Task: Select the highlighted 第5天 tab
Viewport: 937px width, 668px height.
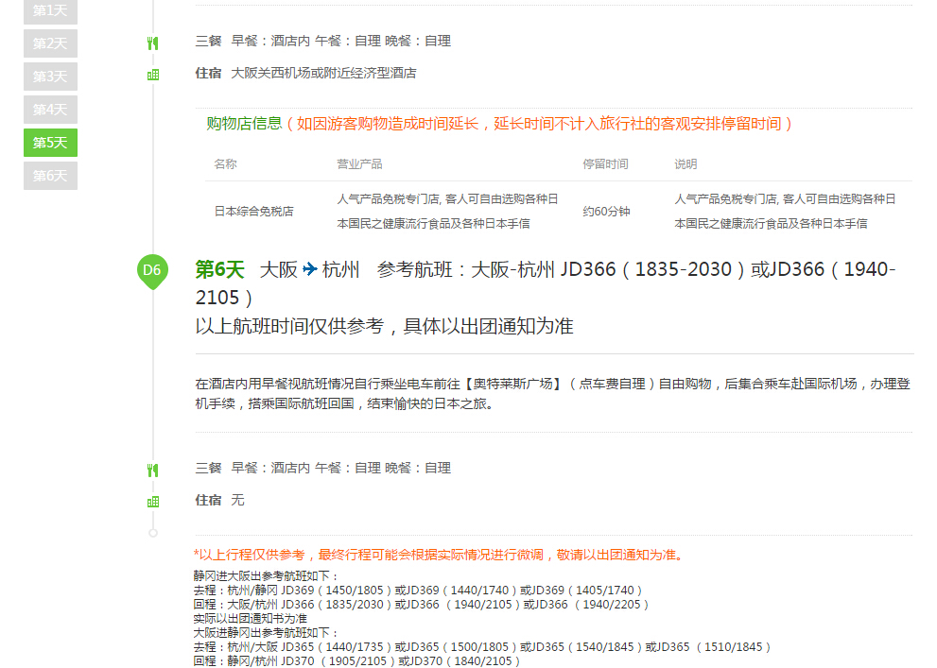Action: point(50,143)
